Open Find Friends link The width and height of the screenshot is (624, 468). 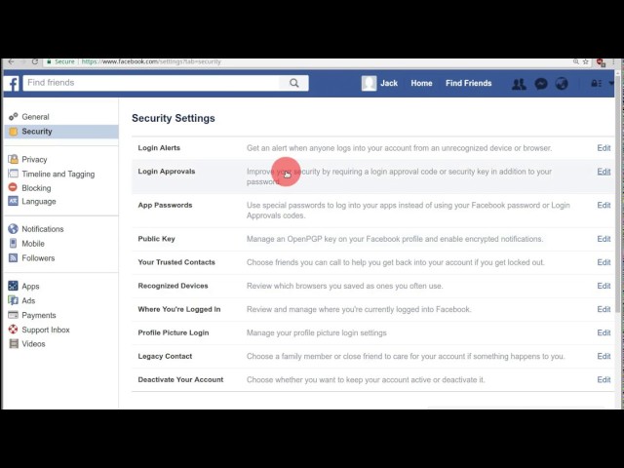pyautogui.click(x=468, y=83)
